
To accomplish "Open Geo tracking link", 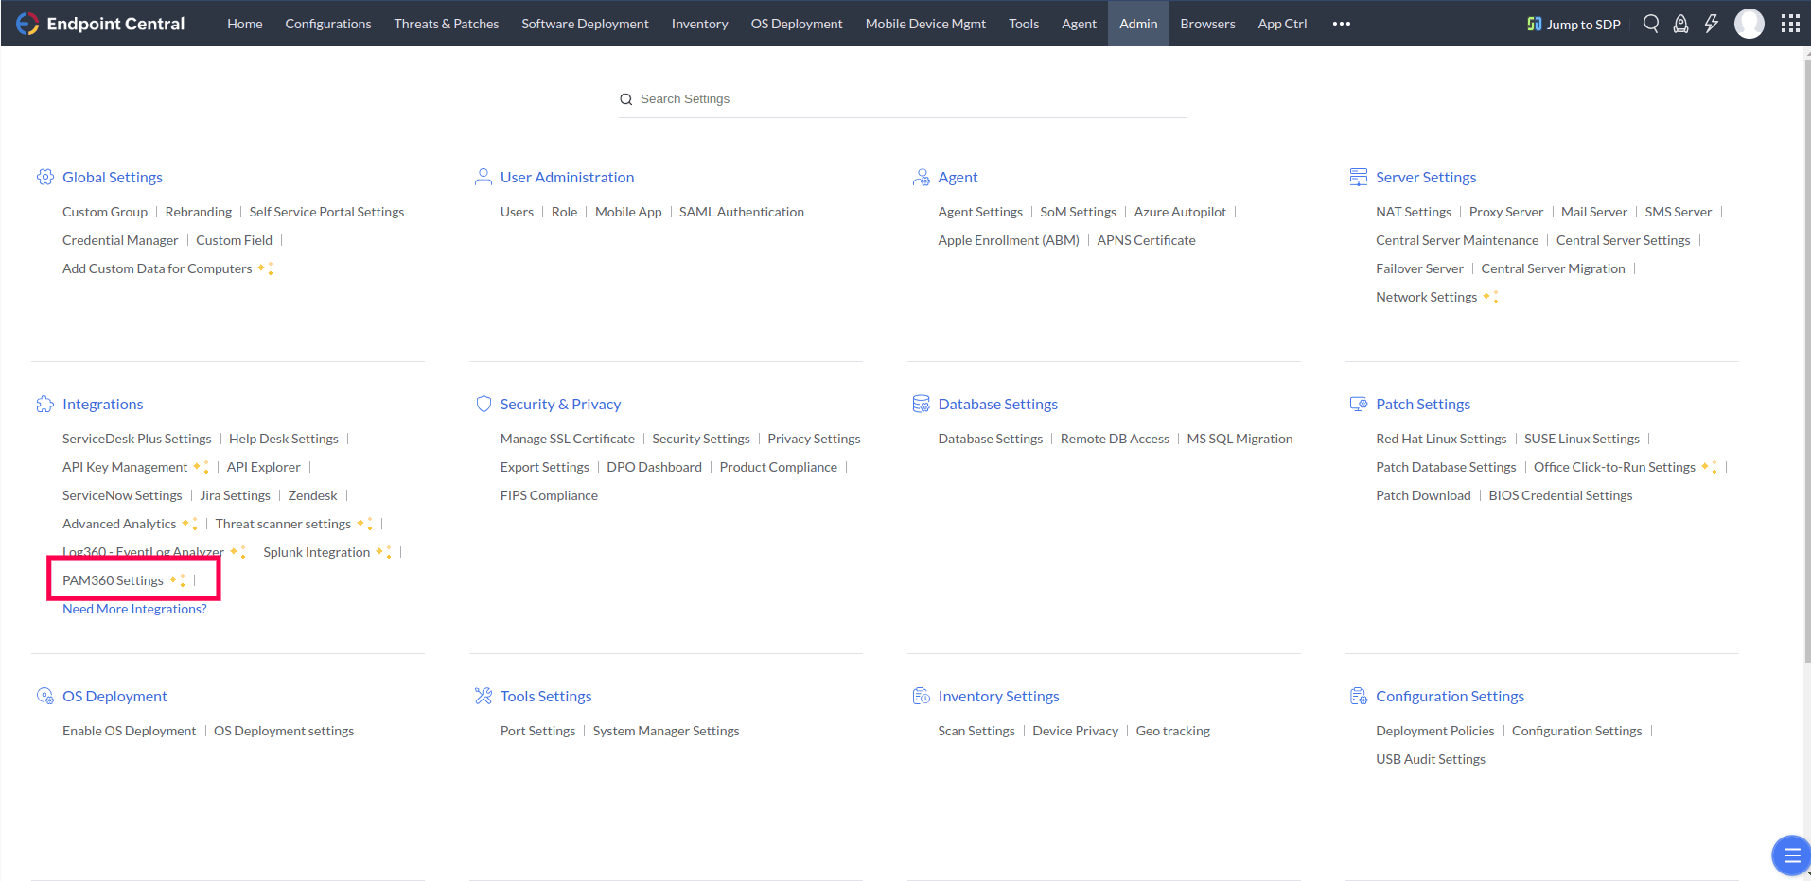I will click(1173, 731).
